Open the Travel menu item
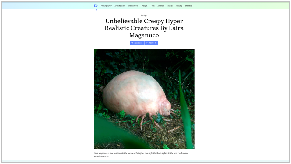Image resolution: width=291 pixels, height=164 pixels. (x=170, y=6)
